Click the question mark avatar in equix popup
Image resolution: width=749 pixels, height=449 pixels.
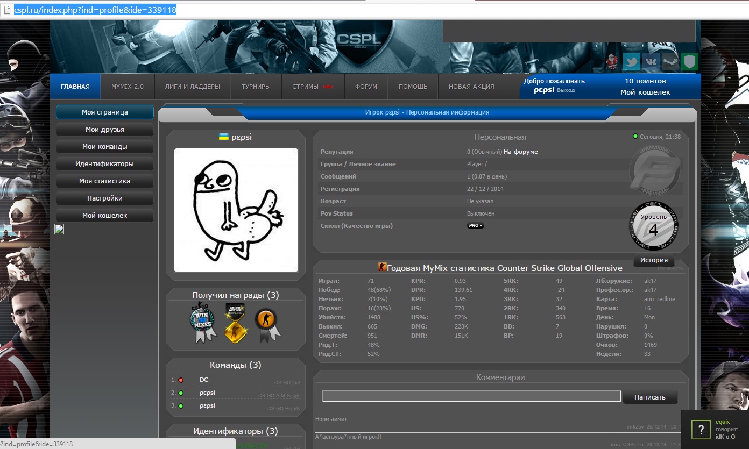click(701, 430)
